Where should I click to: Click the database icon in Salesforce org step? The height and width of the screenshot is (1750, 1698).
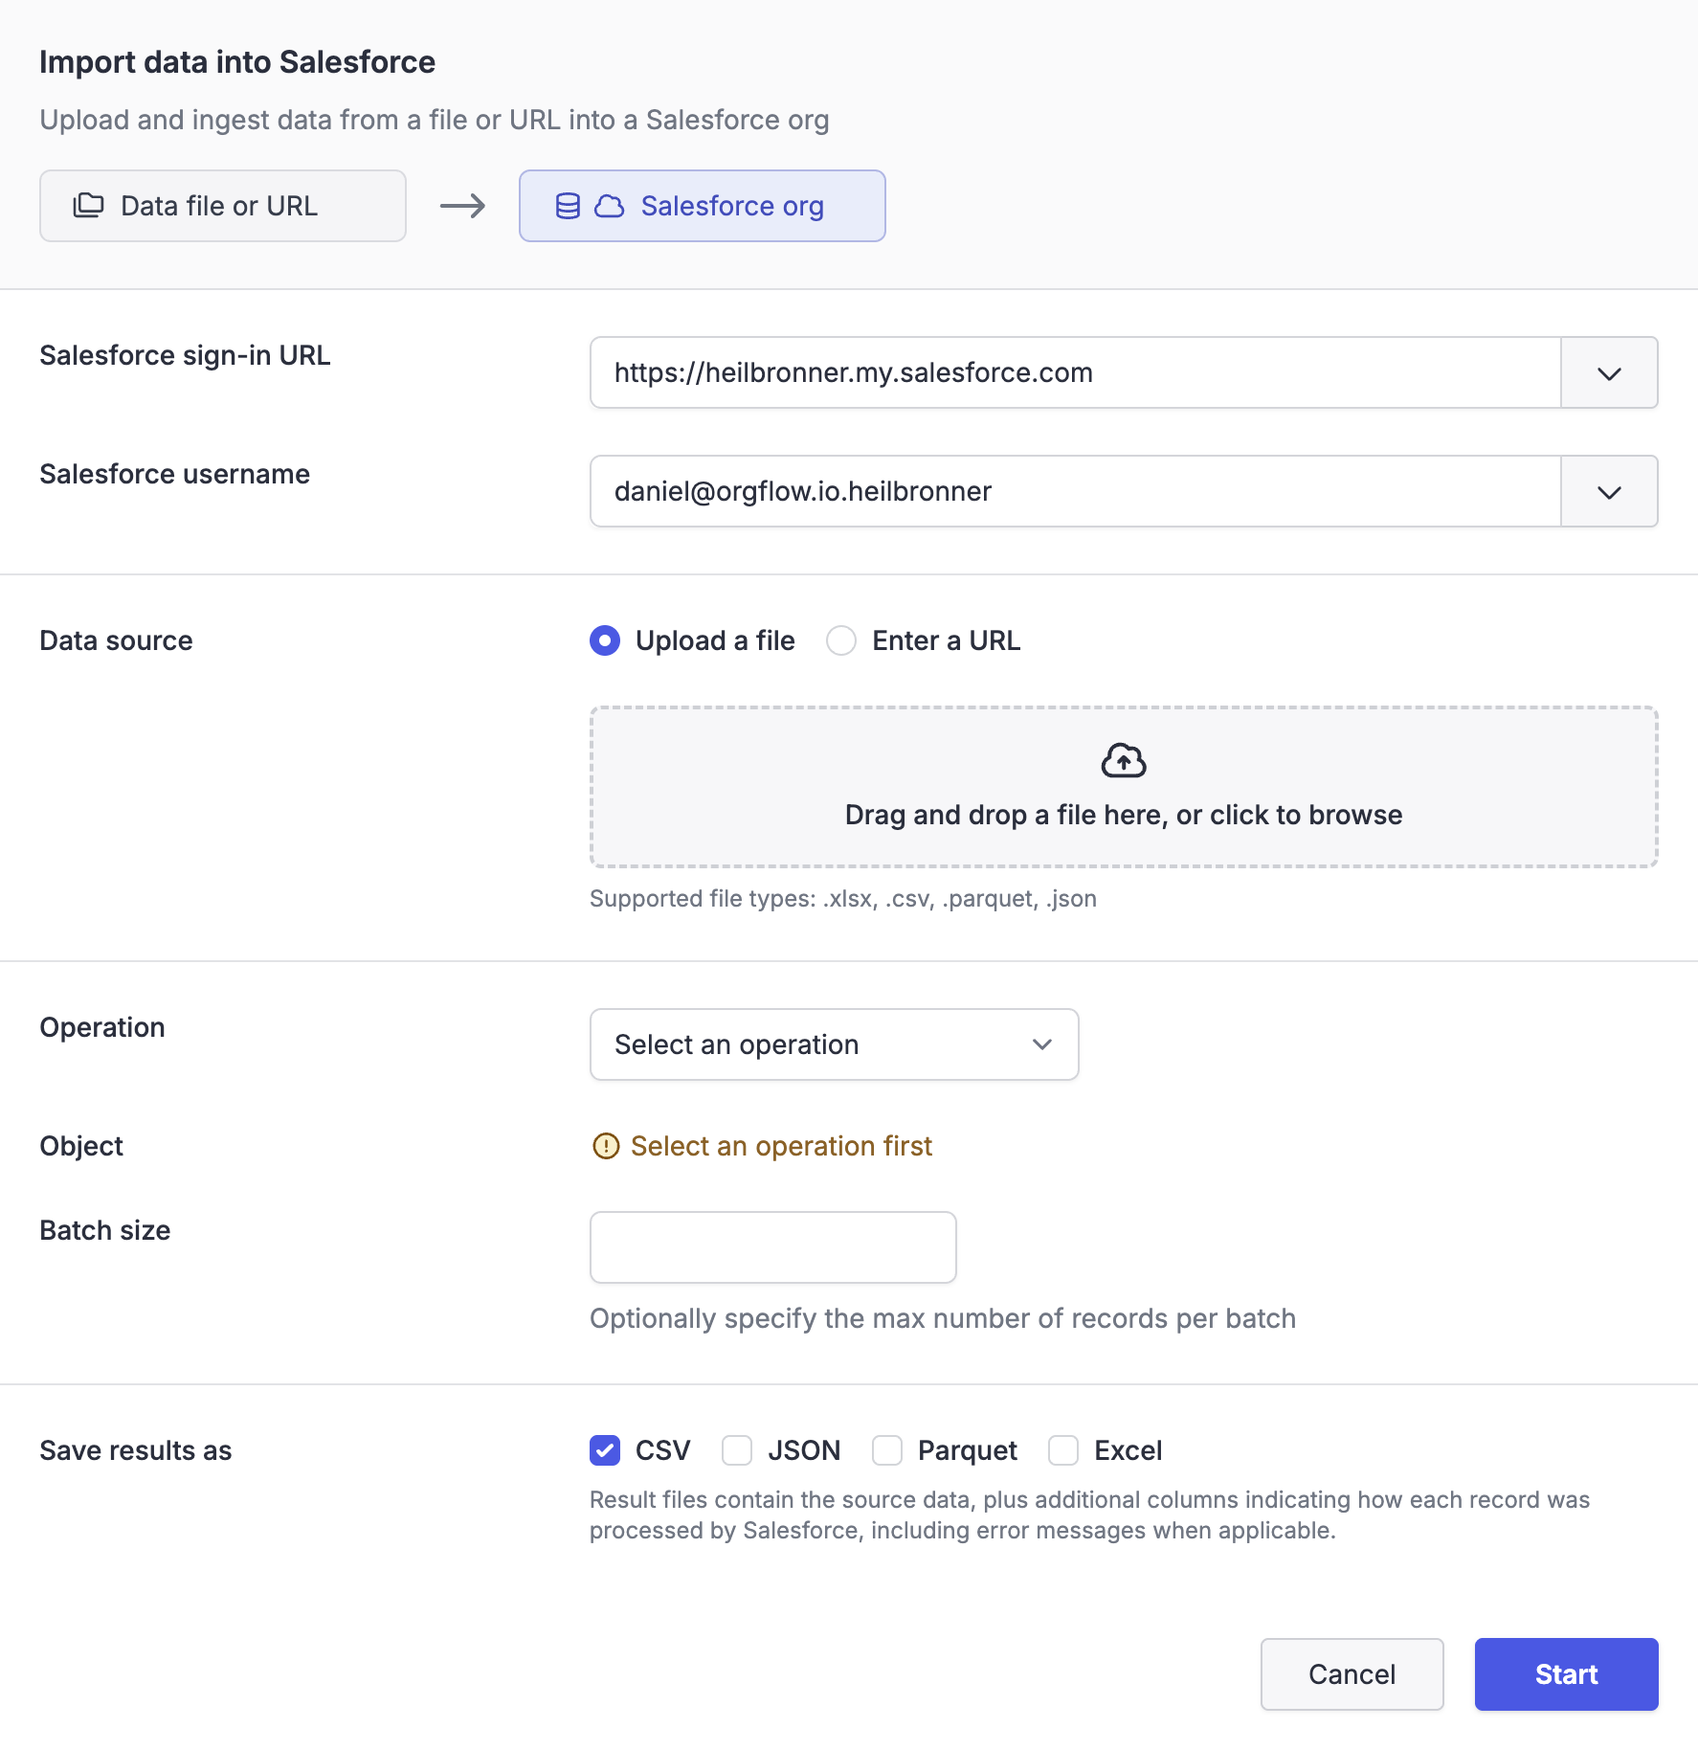[x=568, y=206]
